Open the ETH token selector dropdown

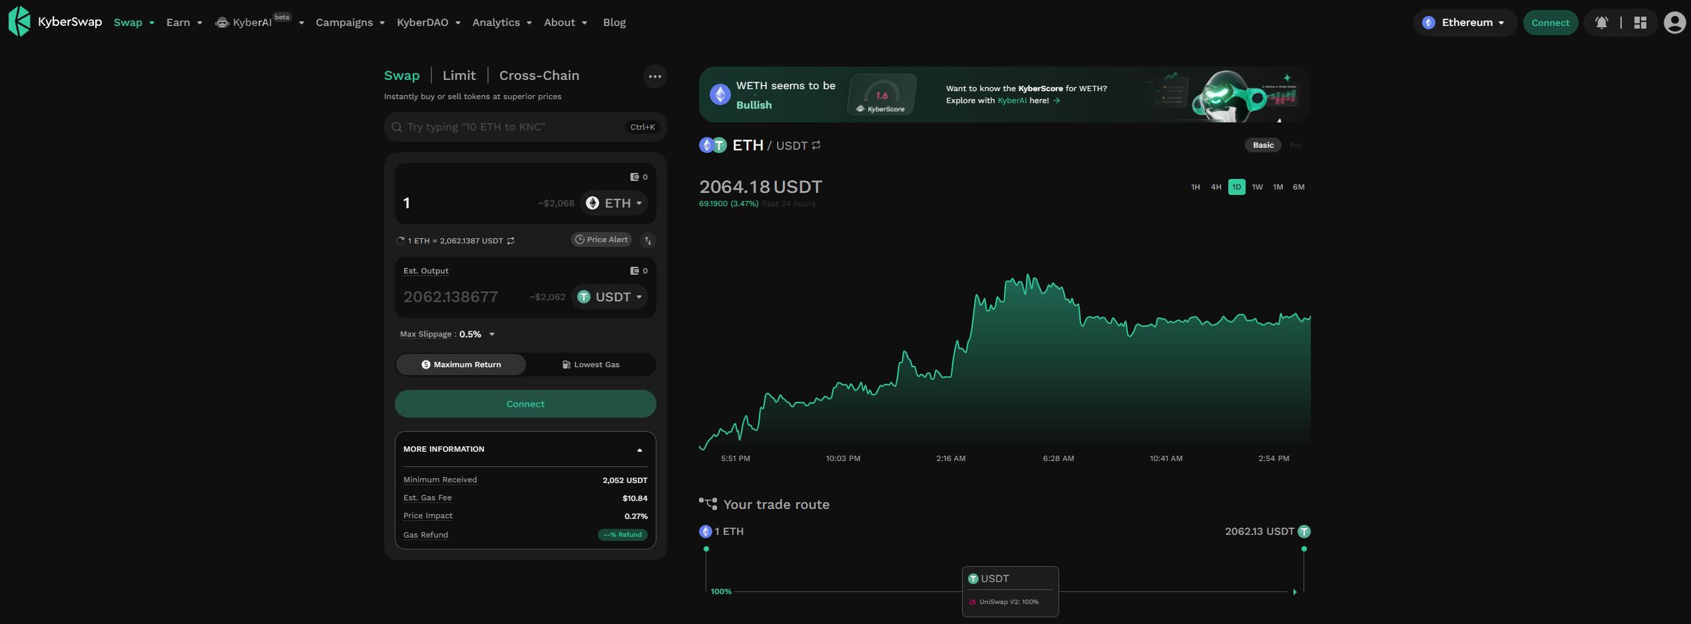pyautogui.click(x=614, y=203)
